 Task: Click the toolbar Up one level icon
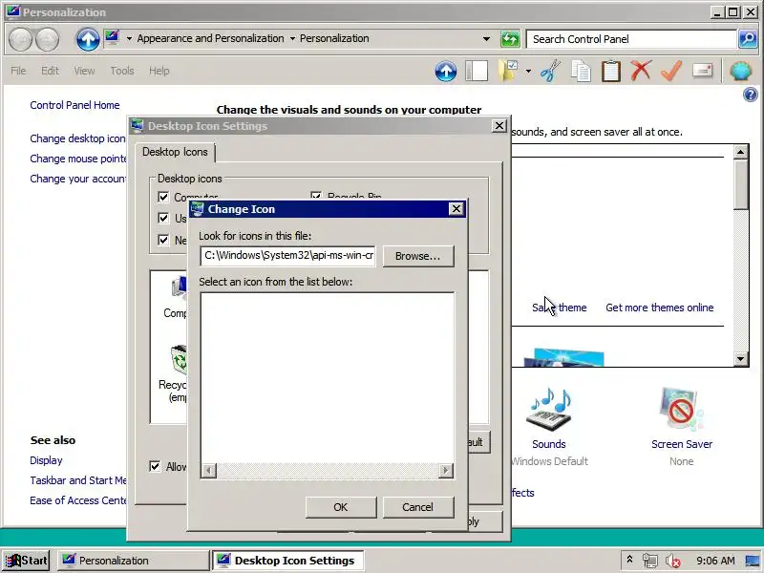446,71
